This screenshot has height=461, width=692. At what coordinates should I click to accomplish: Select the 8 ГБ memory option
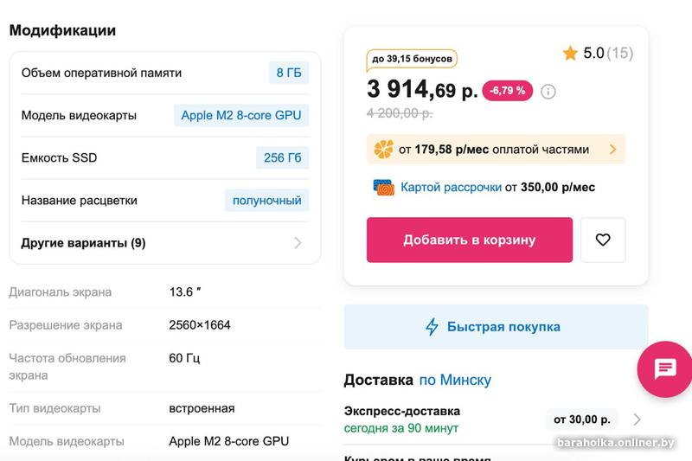pyautogui.click(x=288, y=73)
